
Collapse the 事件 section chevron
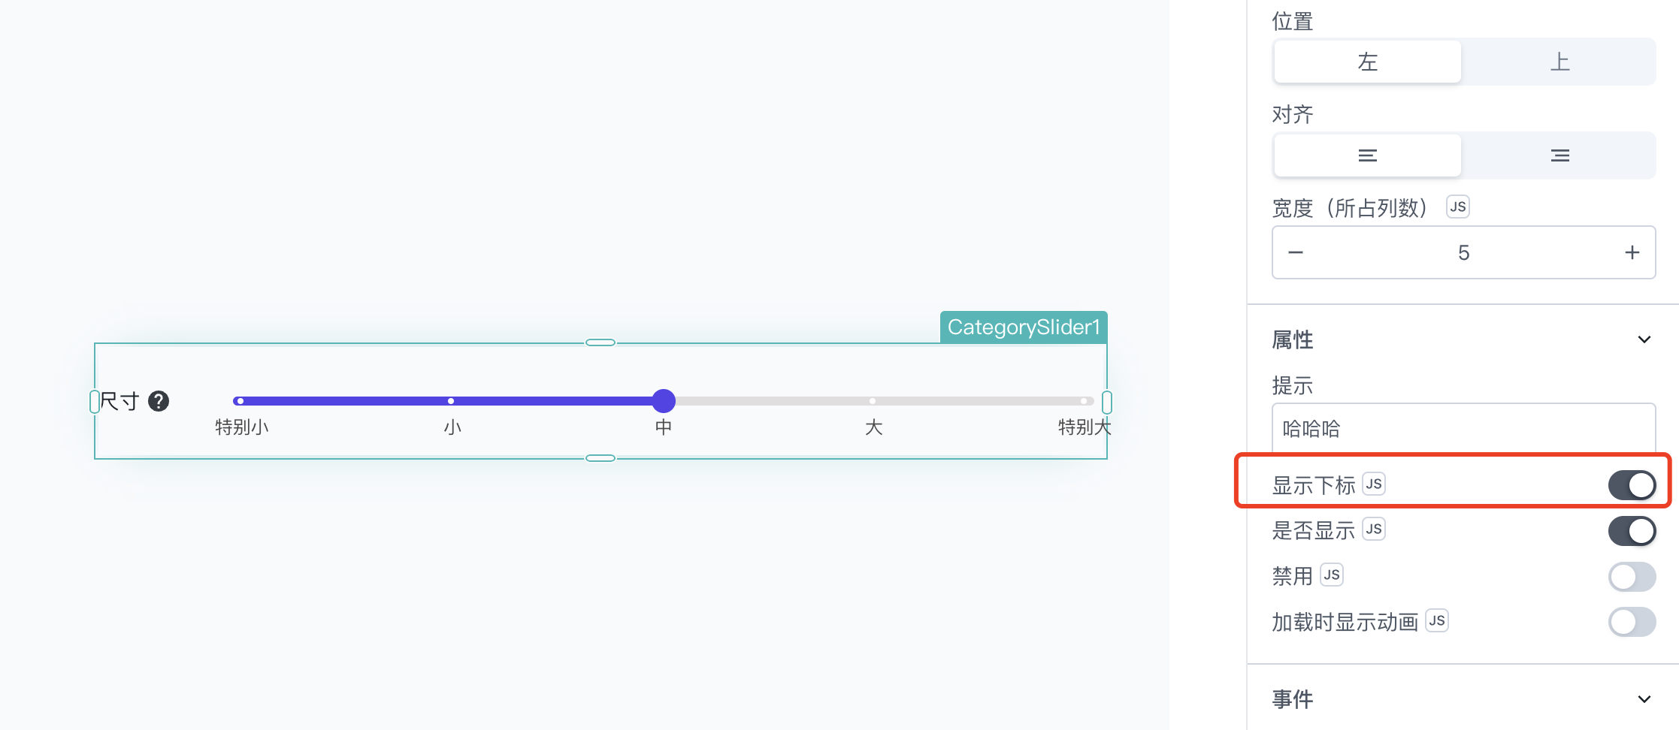tap(1644, 699)
